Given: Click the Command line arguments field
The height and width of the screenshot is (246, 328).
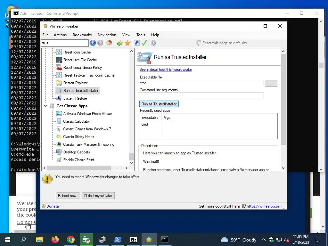Looking at the screenshot, I should coord(201,96).
